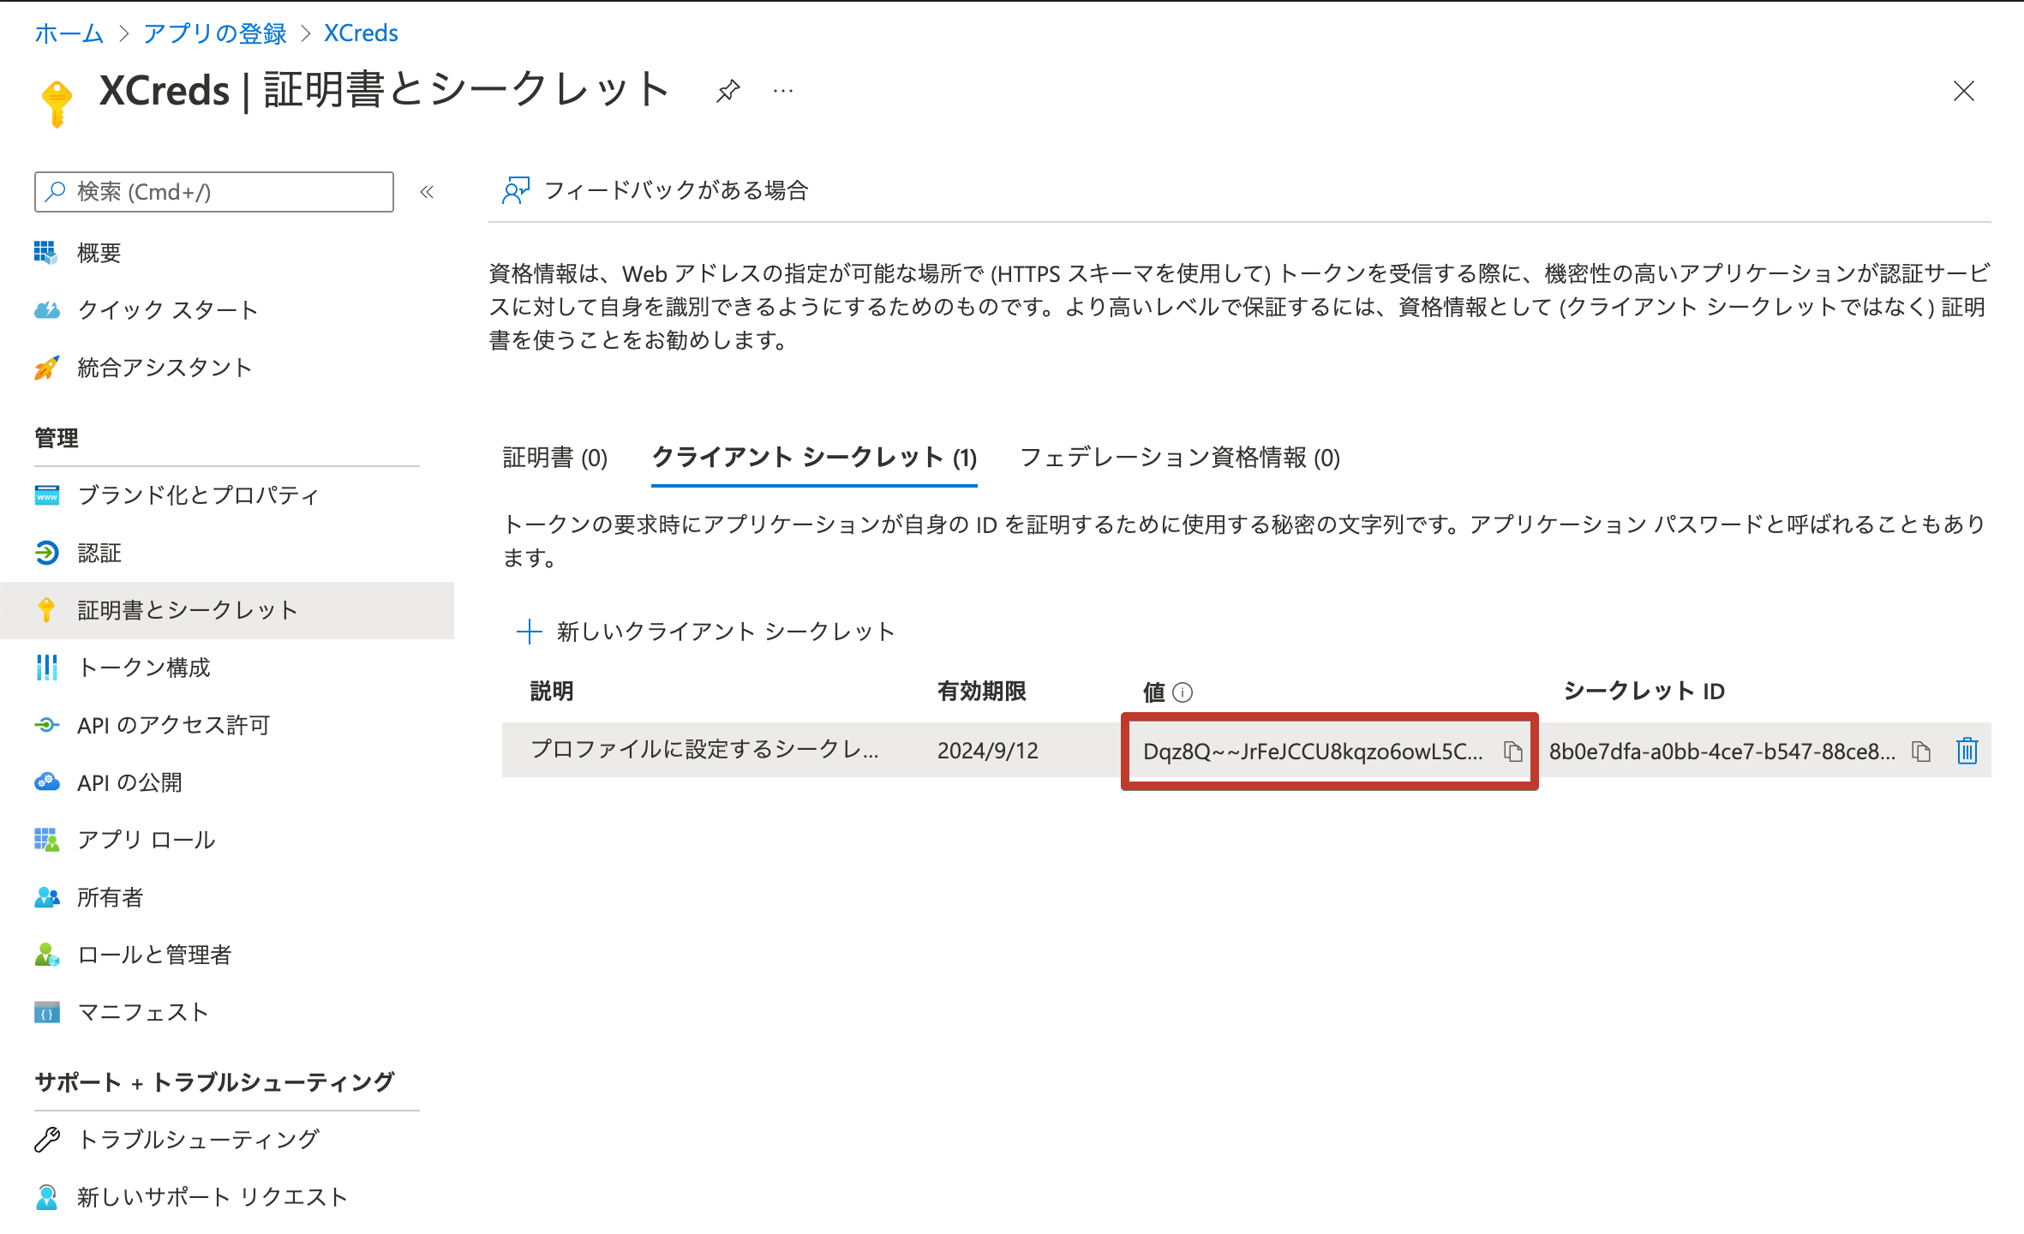Switch to フェデレーション資格情報 (0) tab
2024x1234 pixels.
point(1180,458)
